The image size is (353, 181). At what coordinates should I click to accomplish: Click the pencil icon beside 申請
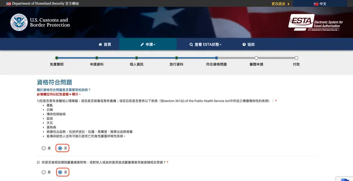(142, 44)
